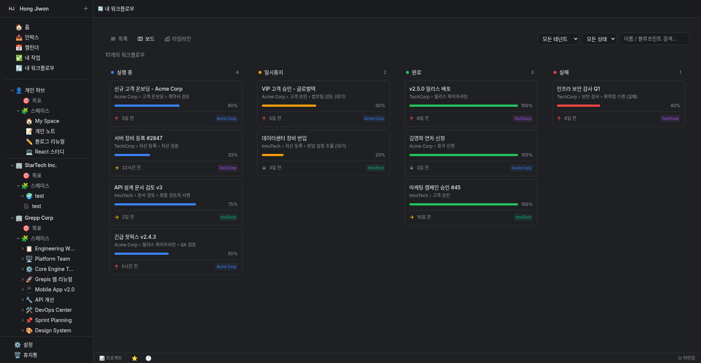Select the 내 작업 checkmark icon
701x363 pixels.
pyautogui.click(x=19, y=58)
